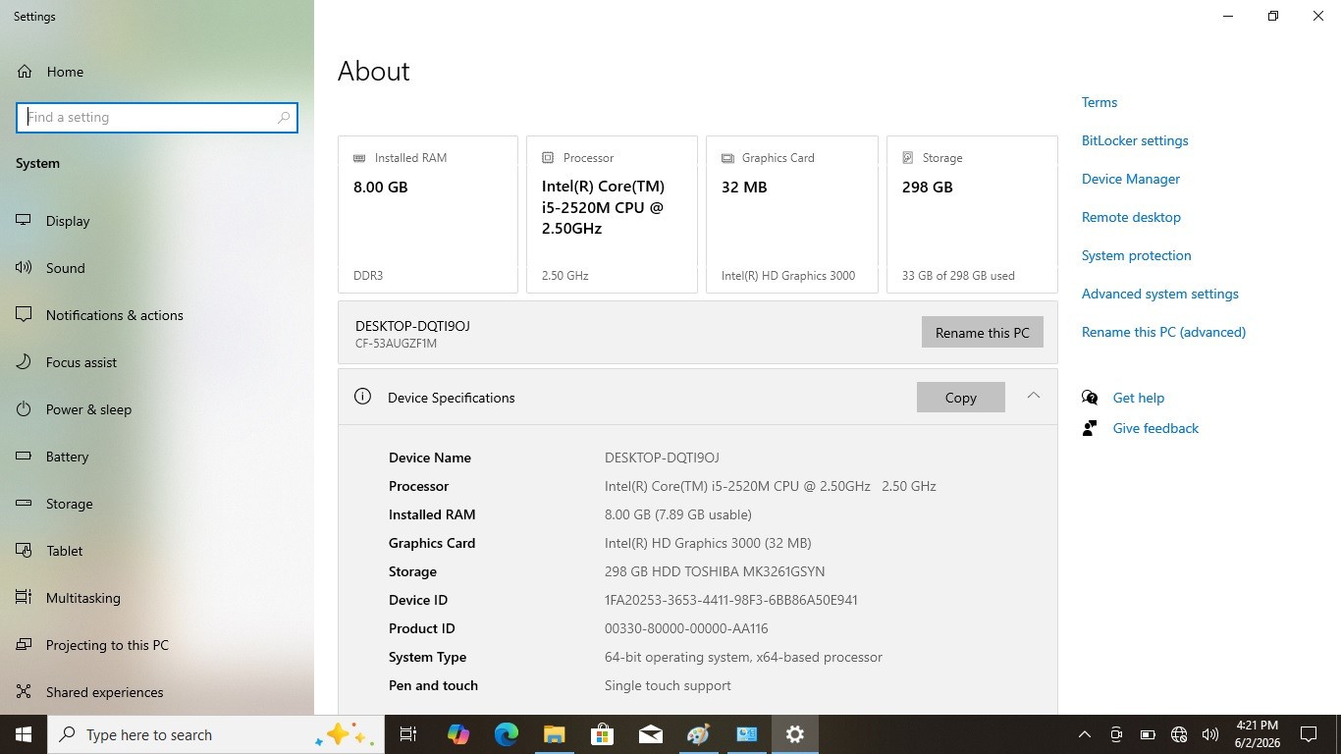Copy the device specifications
Image resolution: width=1341 pixels, height=754 pixels.
[x=960, y=398]
